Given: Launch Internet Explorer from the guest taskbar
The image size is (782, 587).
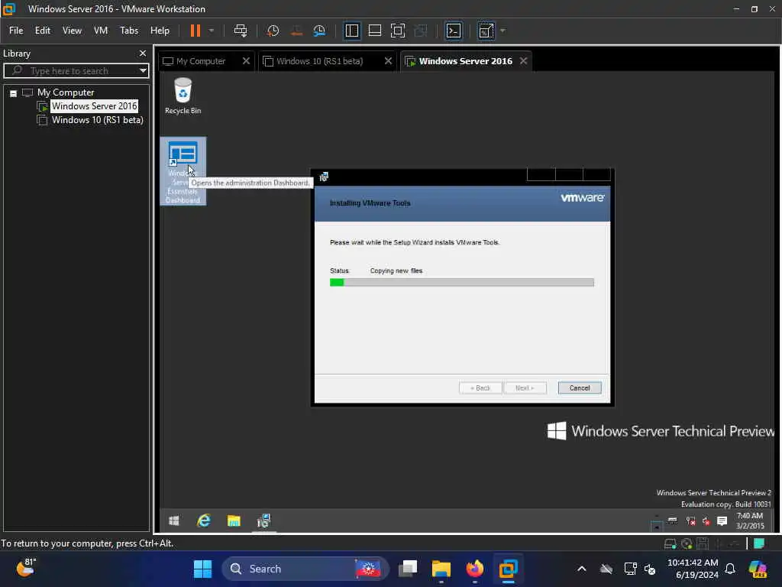Looking at the screenshot, I should 203,521.
